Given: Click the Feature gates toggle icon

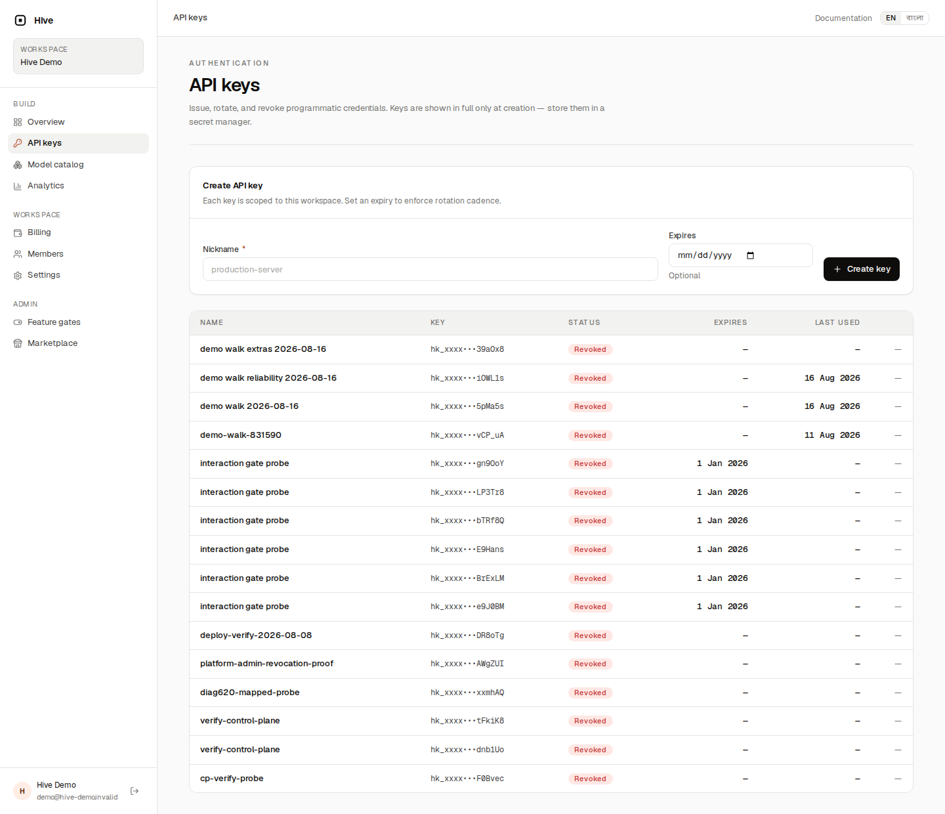Looking at the screenshot, I should (x=18, y=322).
